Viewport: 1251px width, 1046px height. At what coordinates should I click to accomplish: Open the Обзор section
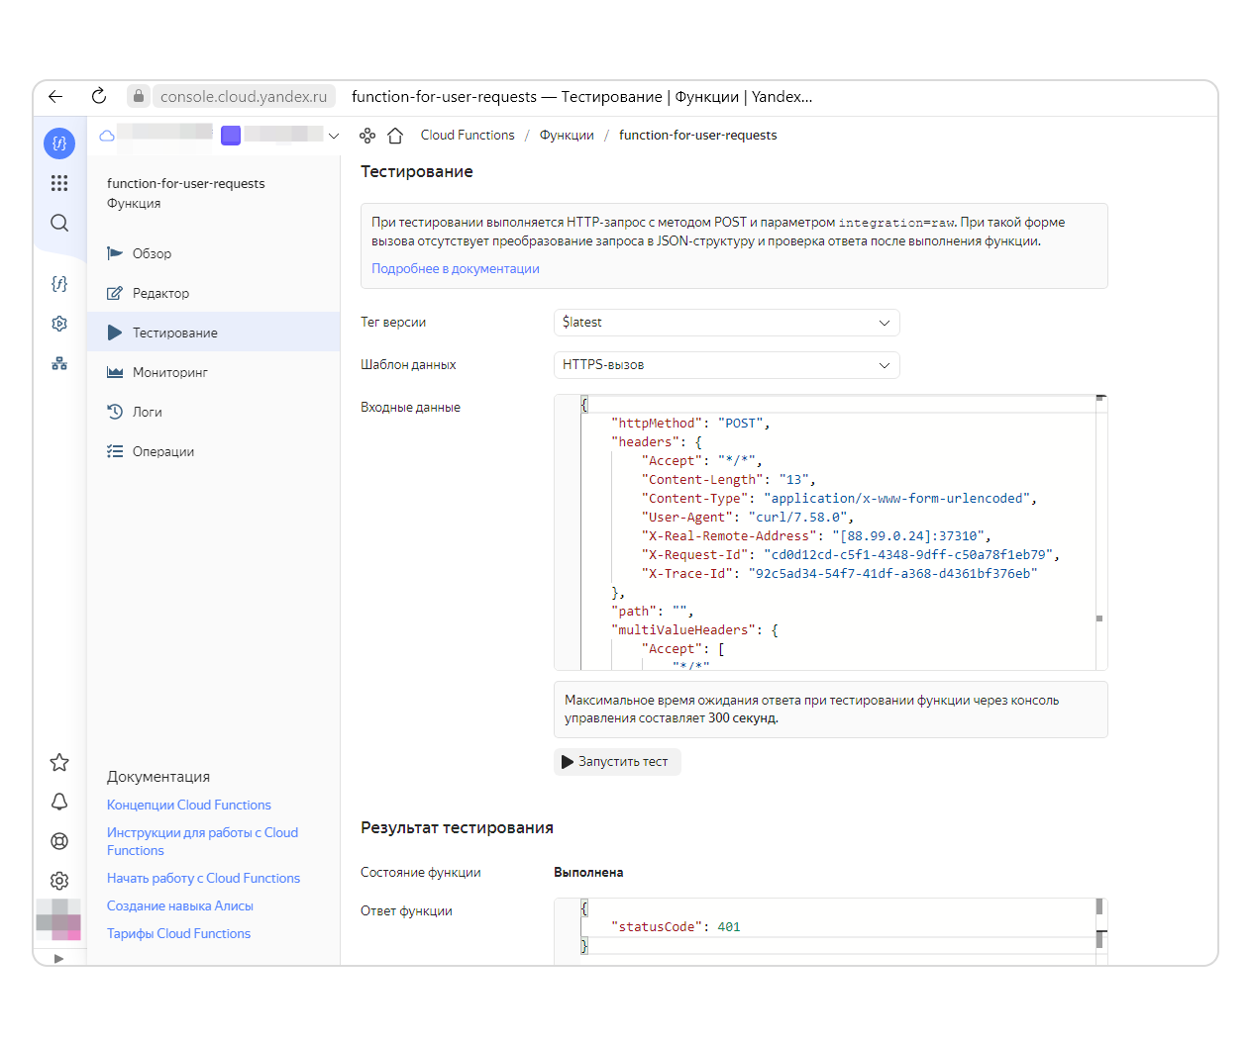click(213, 253)
